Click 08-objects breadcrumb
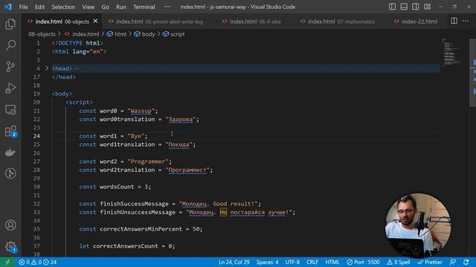 [42, 34]
